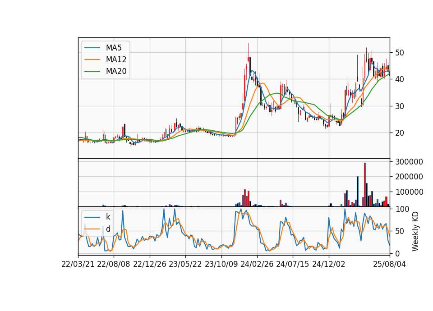
Task: Click the 23/10/09 date label
Action: (221, 264)
